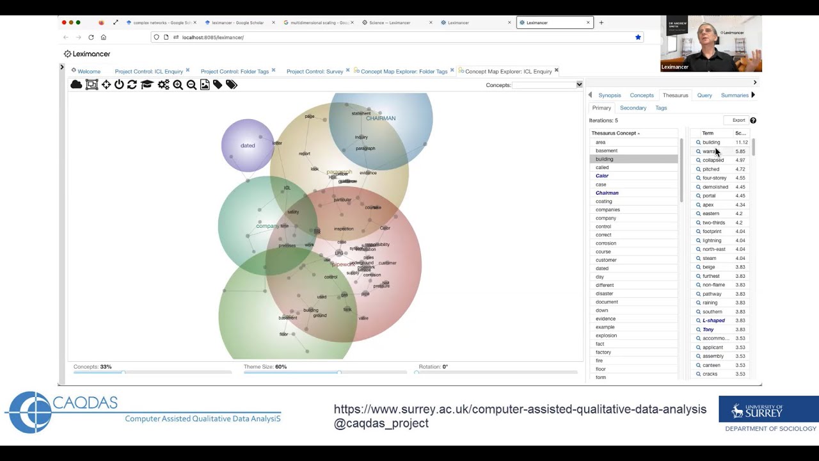This screenshot has width=819, height=461.
Task: Expand the left sidebar with the arrow
Action: (62, 67)
